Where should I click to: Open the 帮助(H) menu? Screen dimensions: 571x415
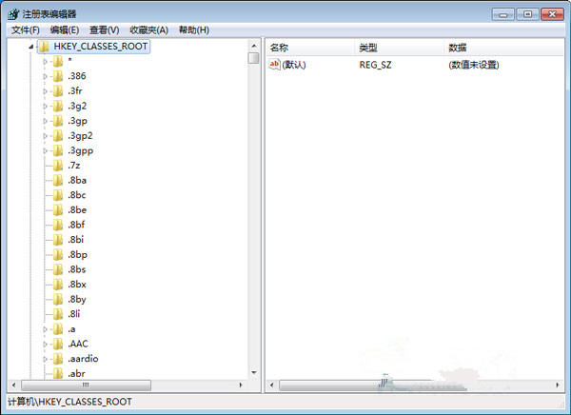point(194,30)
